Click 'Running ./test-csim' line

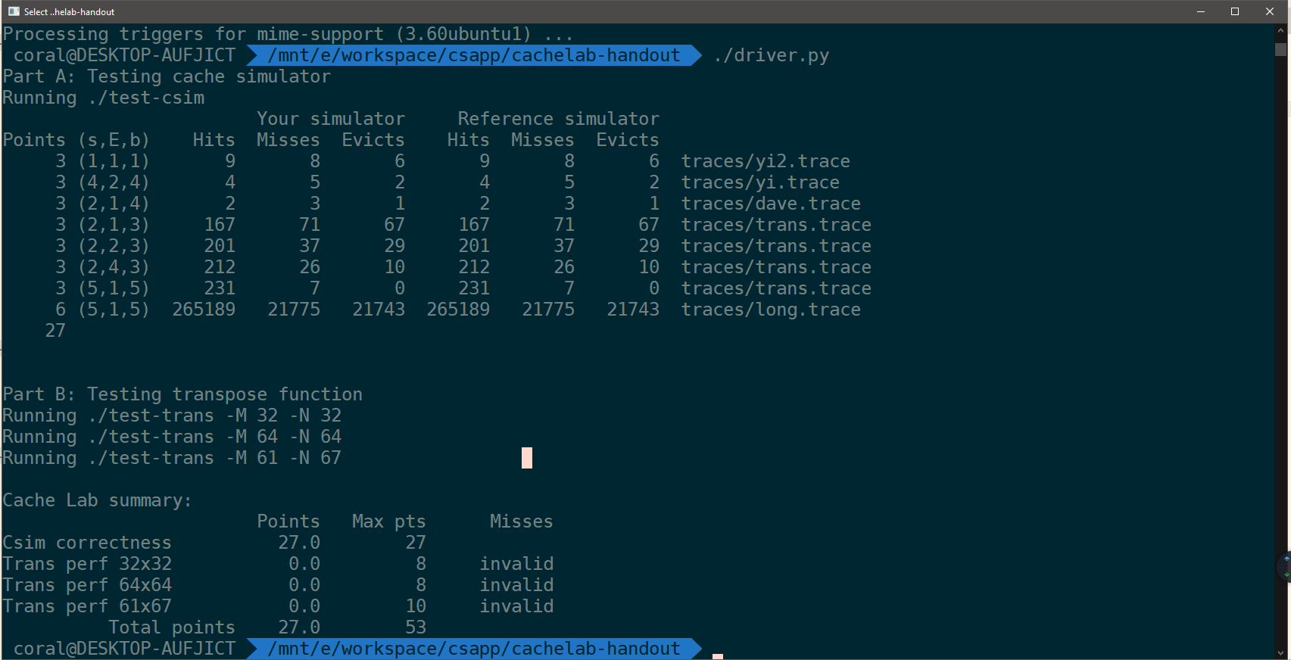103,98
